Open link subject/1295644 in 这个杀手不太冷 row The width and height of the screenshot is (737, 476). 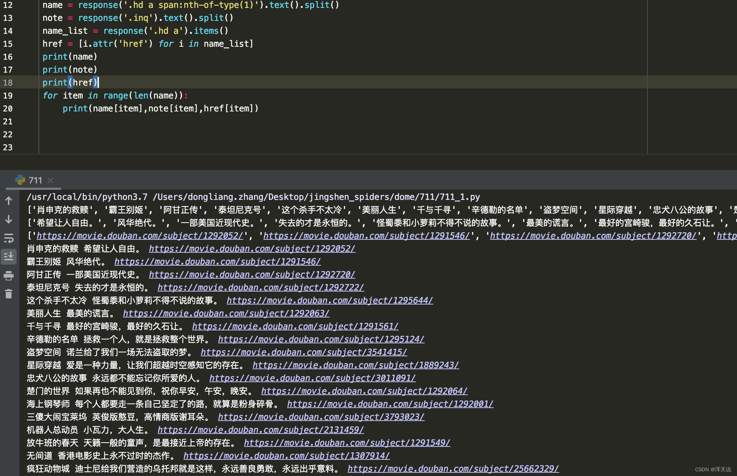[x=330, y=301]
